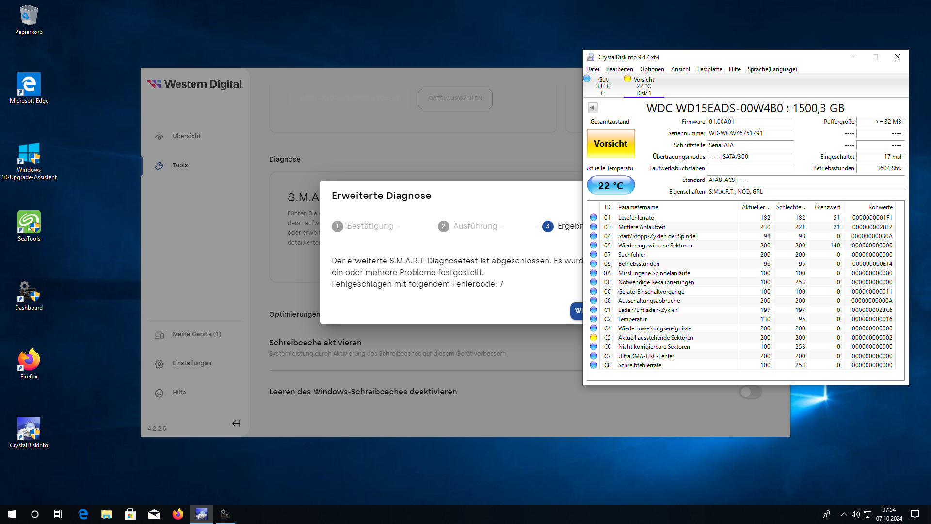
Task: Click the Vorsicht health status button
Action: 610,144
